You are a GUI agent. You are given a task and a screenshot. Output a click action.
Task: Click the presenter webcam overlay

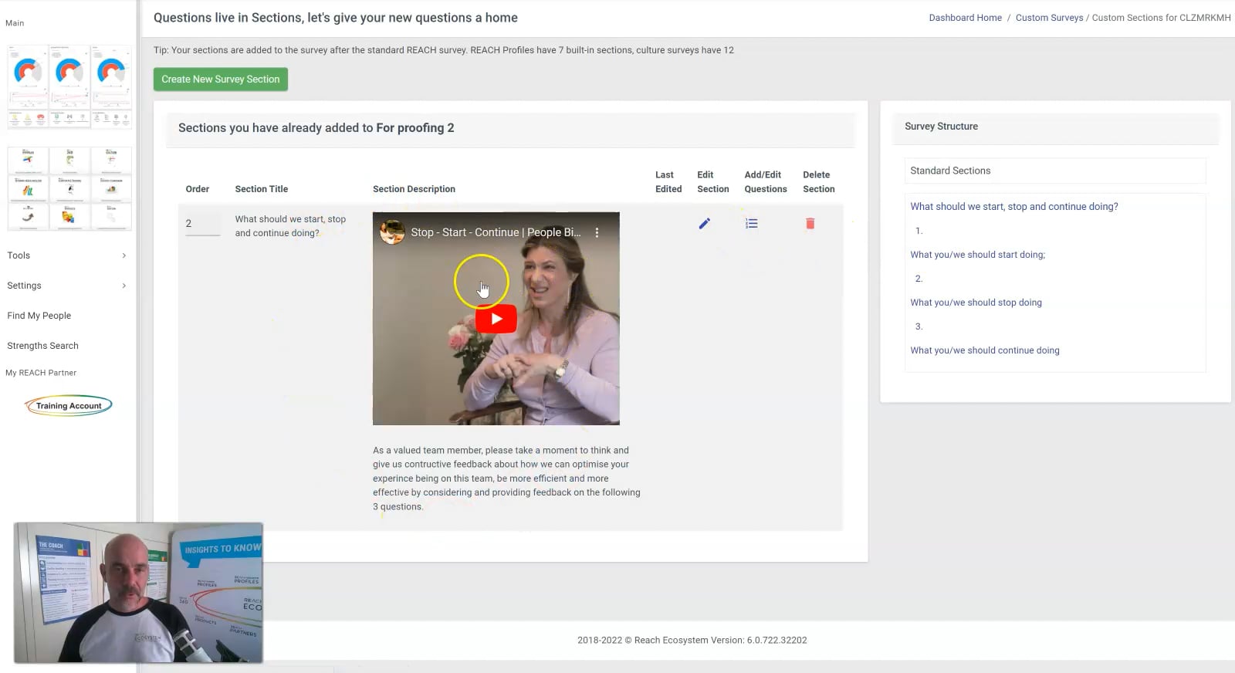tap(138, 593)
